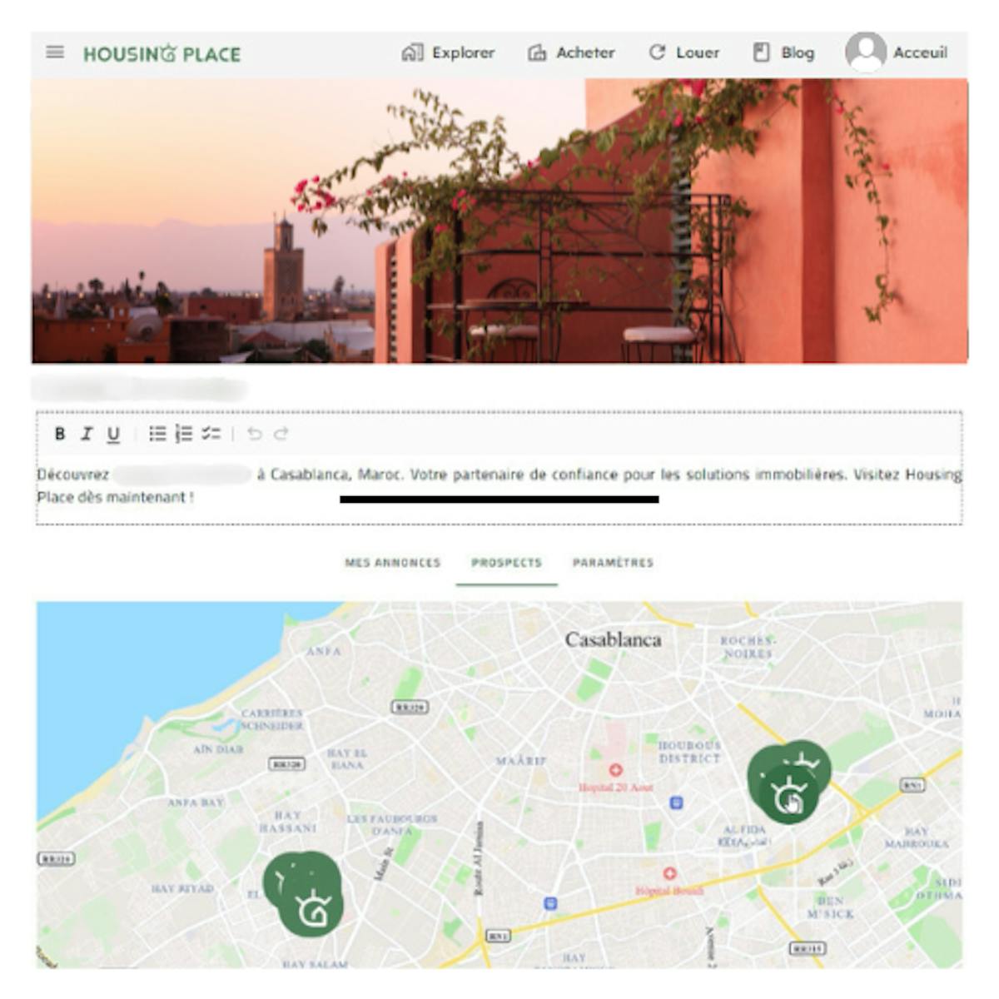The image size is (999, 999).
Task: Open the hamburger menu icon
Action: [55, 52]
